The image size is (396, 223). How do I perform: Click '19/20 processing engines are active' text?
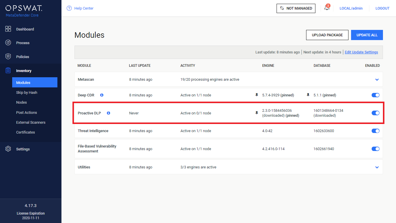coord(210,80)
